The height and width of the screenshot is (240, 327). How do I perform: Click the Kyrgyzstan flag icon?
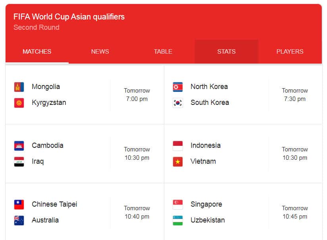tap(19, 103)
